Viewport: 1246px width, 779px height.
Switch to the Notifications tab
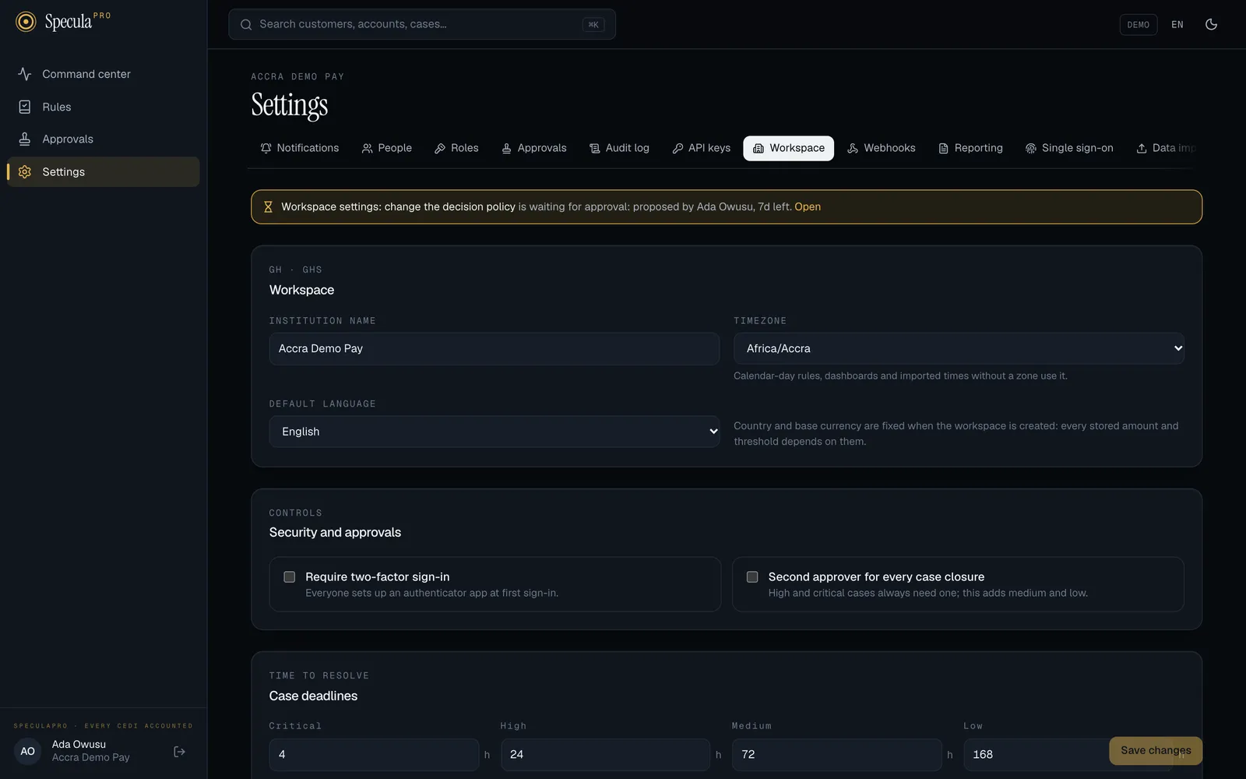[x=300, y=148]
